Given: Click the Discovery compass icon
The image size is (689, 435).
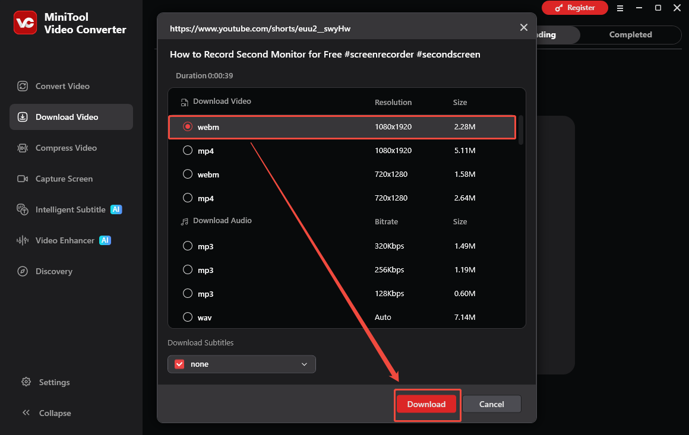Looking at the screenshot, I should (23, 271).
